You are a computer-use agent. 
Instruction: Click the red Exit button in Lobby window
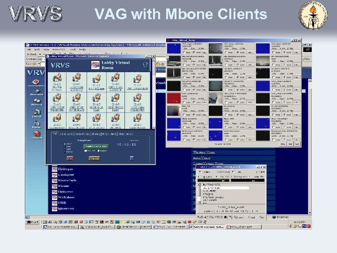coord(70,158)
